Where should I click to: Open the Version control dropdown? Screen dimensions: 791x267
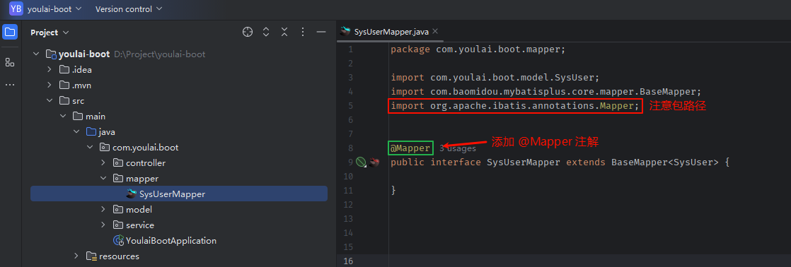click(x=129, y=8)
